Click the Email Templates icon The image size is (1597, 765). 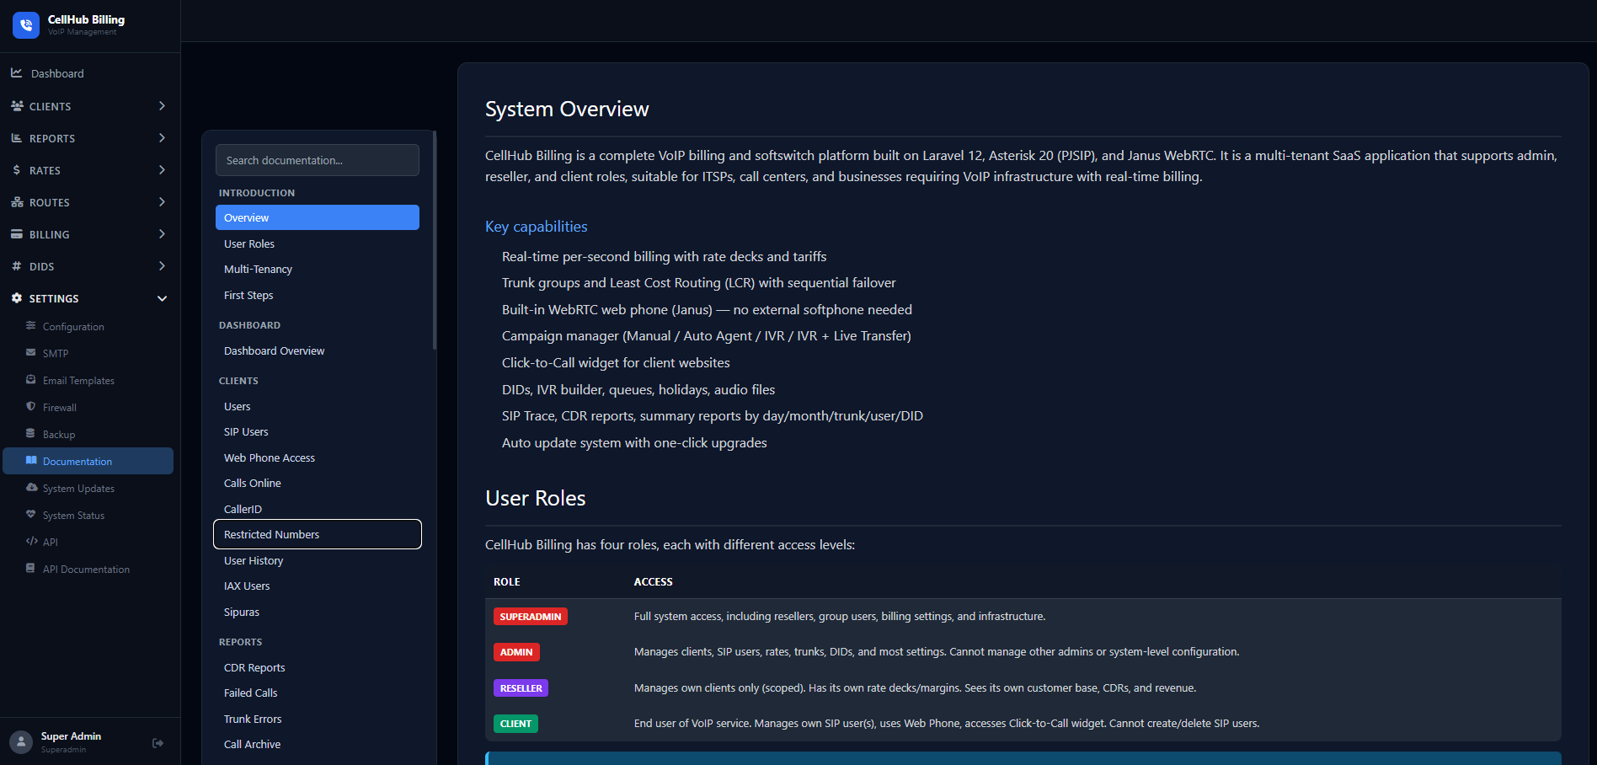[x=31, y=380]
